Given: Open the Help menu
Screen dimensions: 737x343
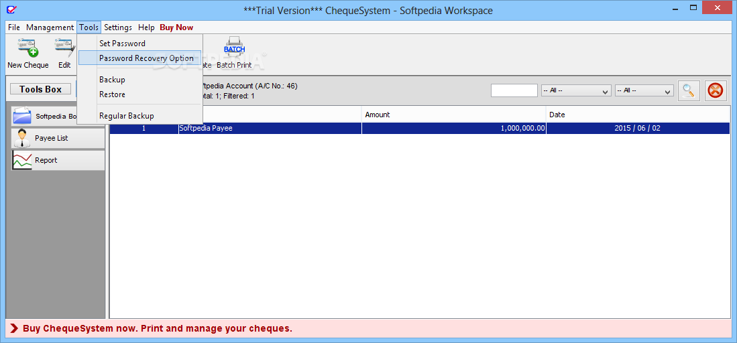Looking at the screenshot, I should tap(146, 27).
